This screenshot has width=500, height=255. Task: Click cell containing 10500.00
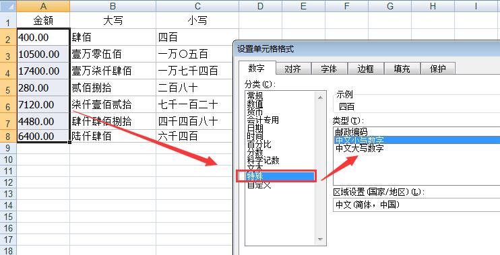(x=43, y=54)
